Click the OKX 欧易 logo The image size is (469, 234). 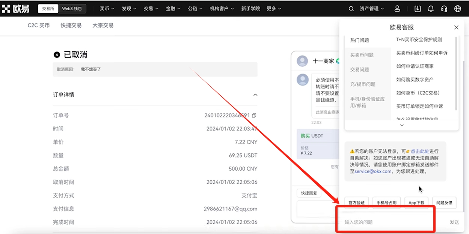(15, 9)
